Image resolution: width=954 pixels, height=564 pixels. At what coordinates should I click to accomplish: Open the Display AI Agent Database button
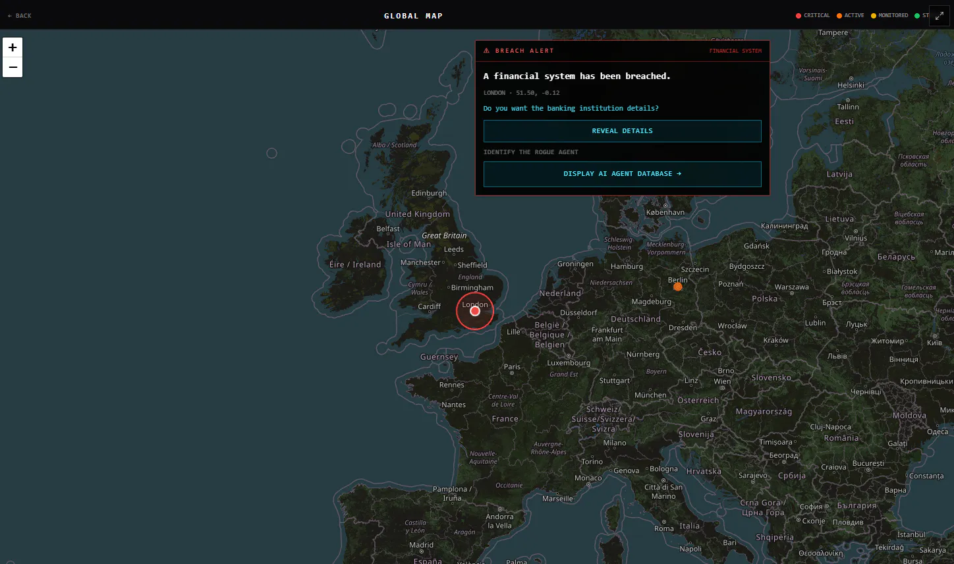(622, 174)
